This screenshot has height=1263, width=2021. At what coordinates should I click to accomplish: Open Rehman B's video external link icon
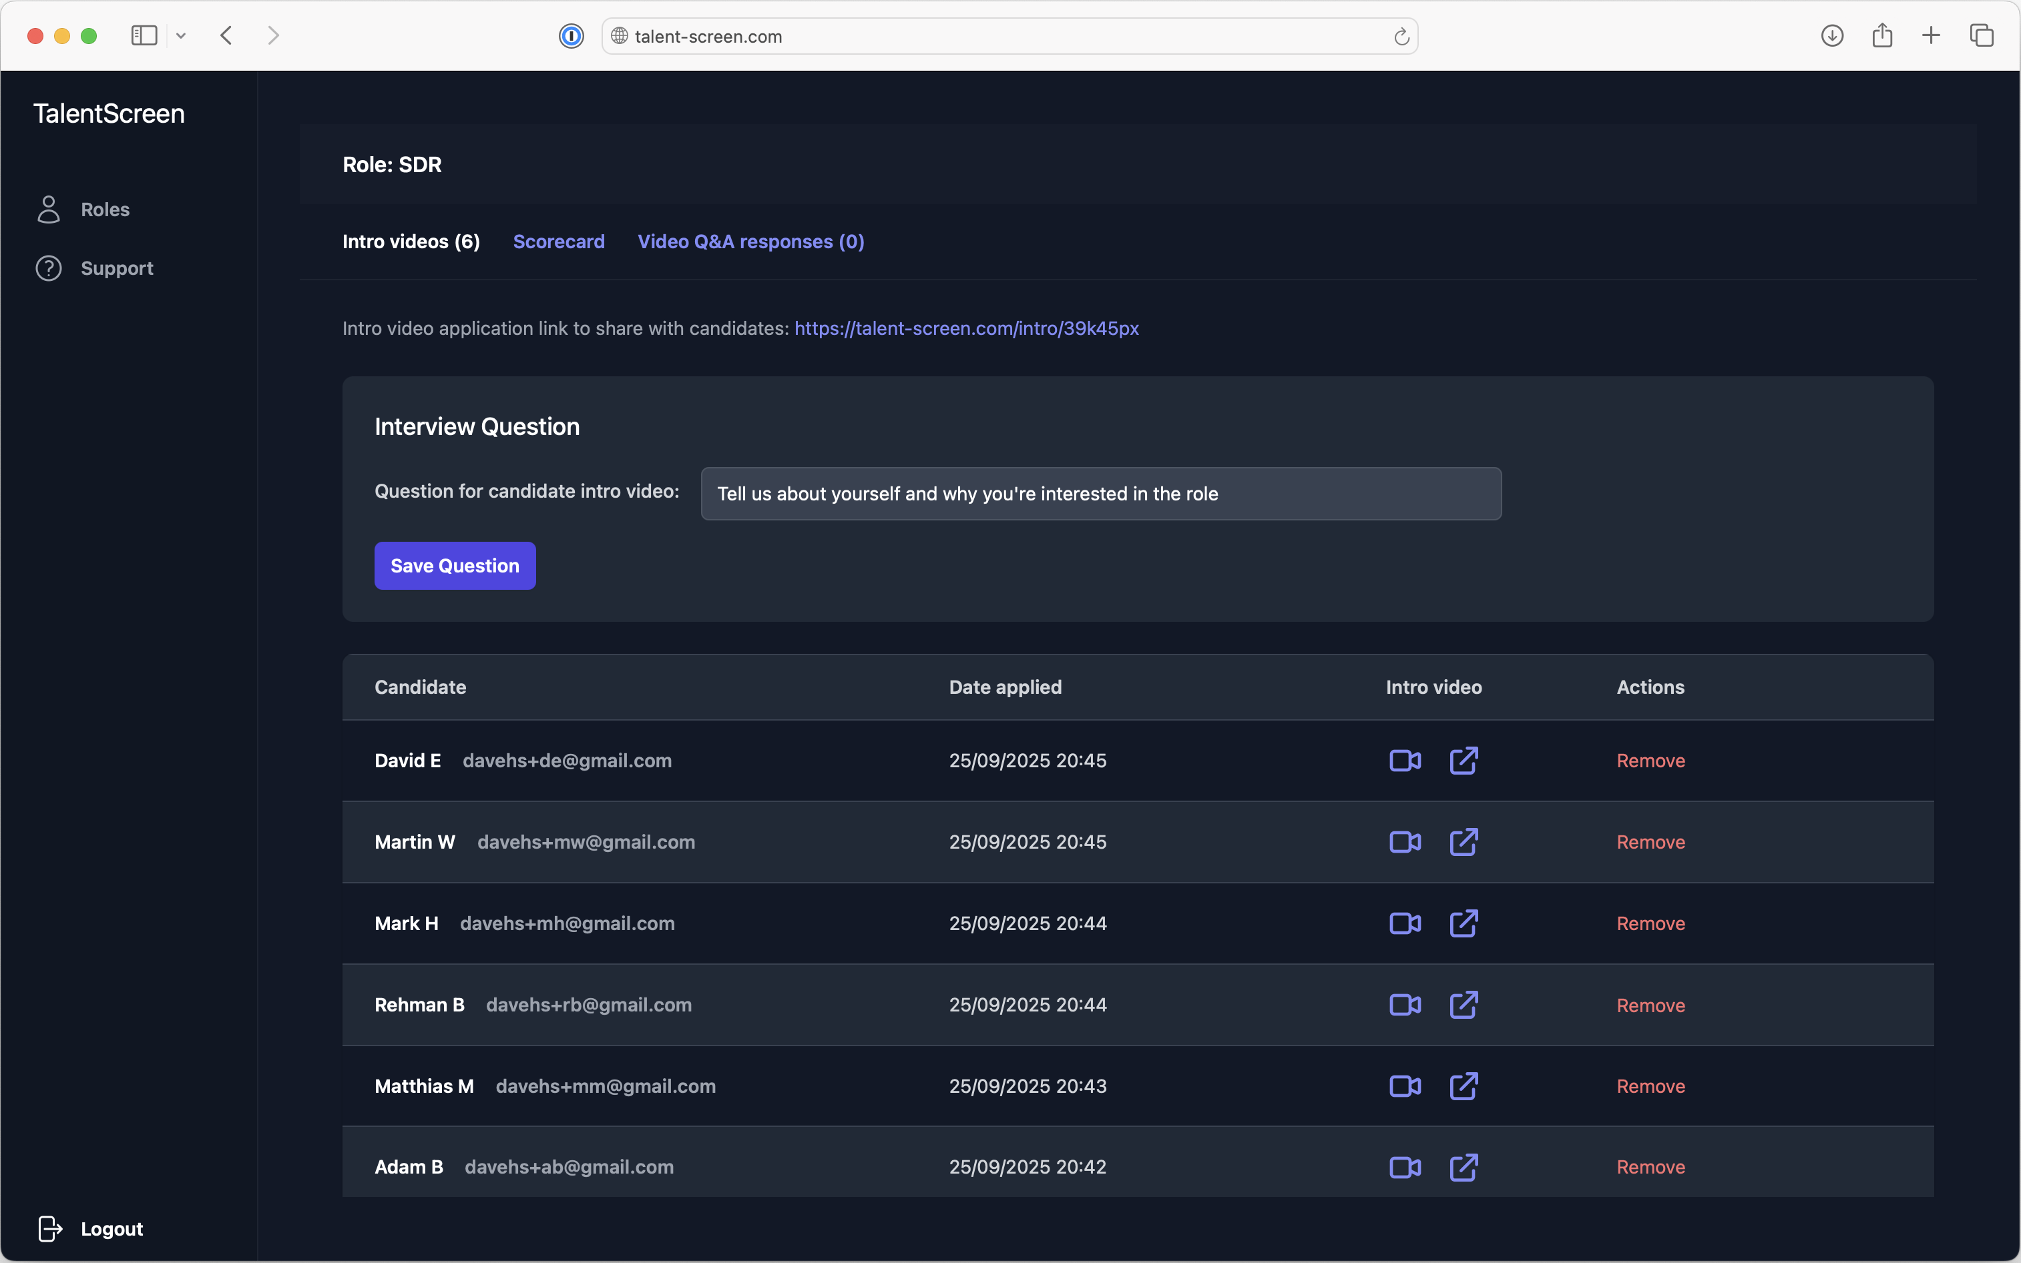pyautogui.click(x=1464, y=1005)
